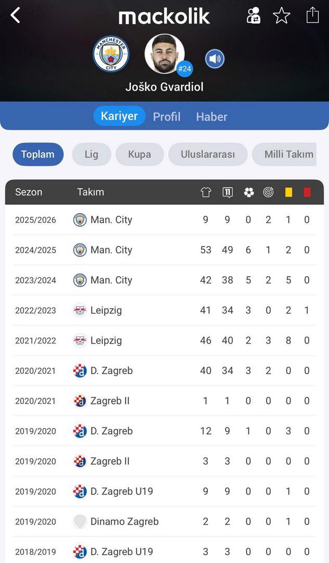The width and height of the screenshot is (329, 563).
Task: Select the Milli Takım filter chip
Action: [288, 154]
